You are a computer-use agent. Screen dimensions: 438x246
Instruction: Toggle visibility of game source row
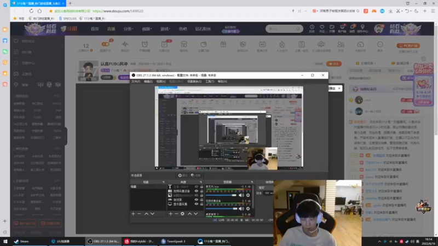[197, 200]
